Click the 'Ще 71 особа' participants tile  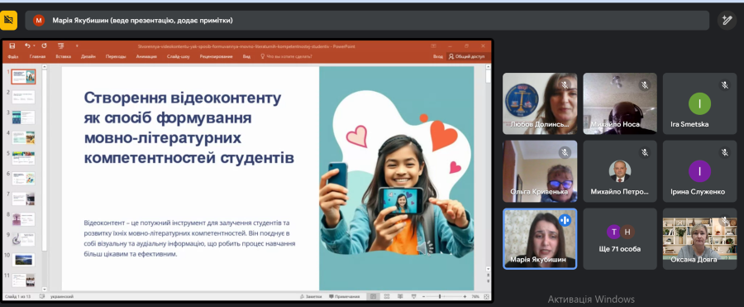point(620,238)
